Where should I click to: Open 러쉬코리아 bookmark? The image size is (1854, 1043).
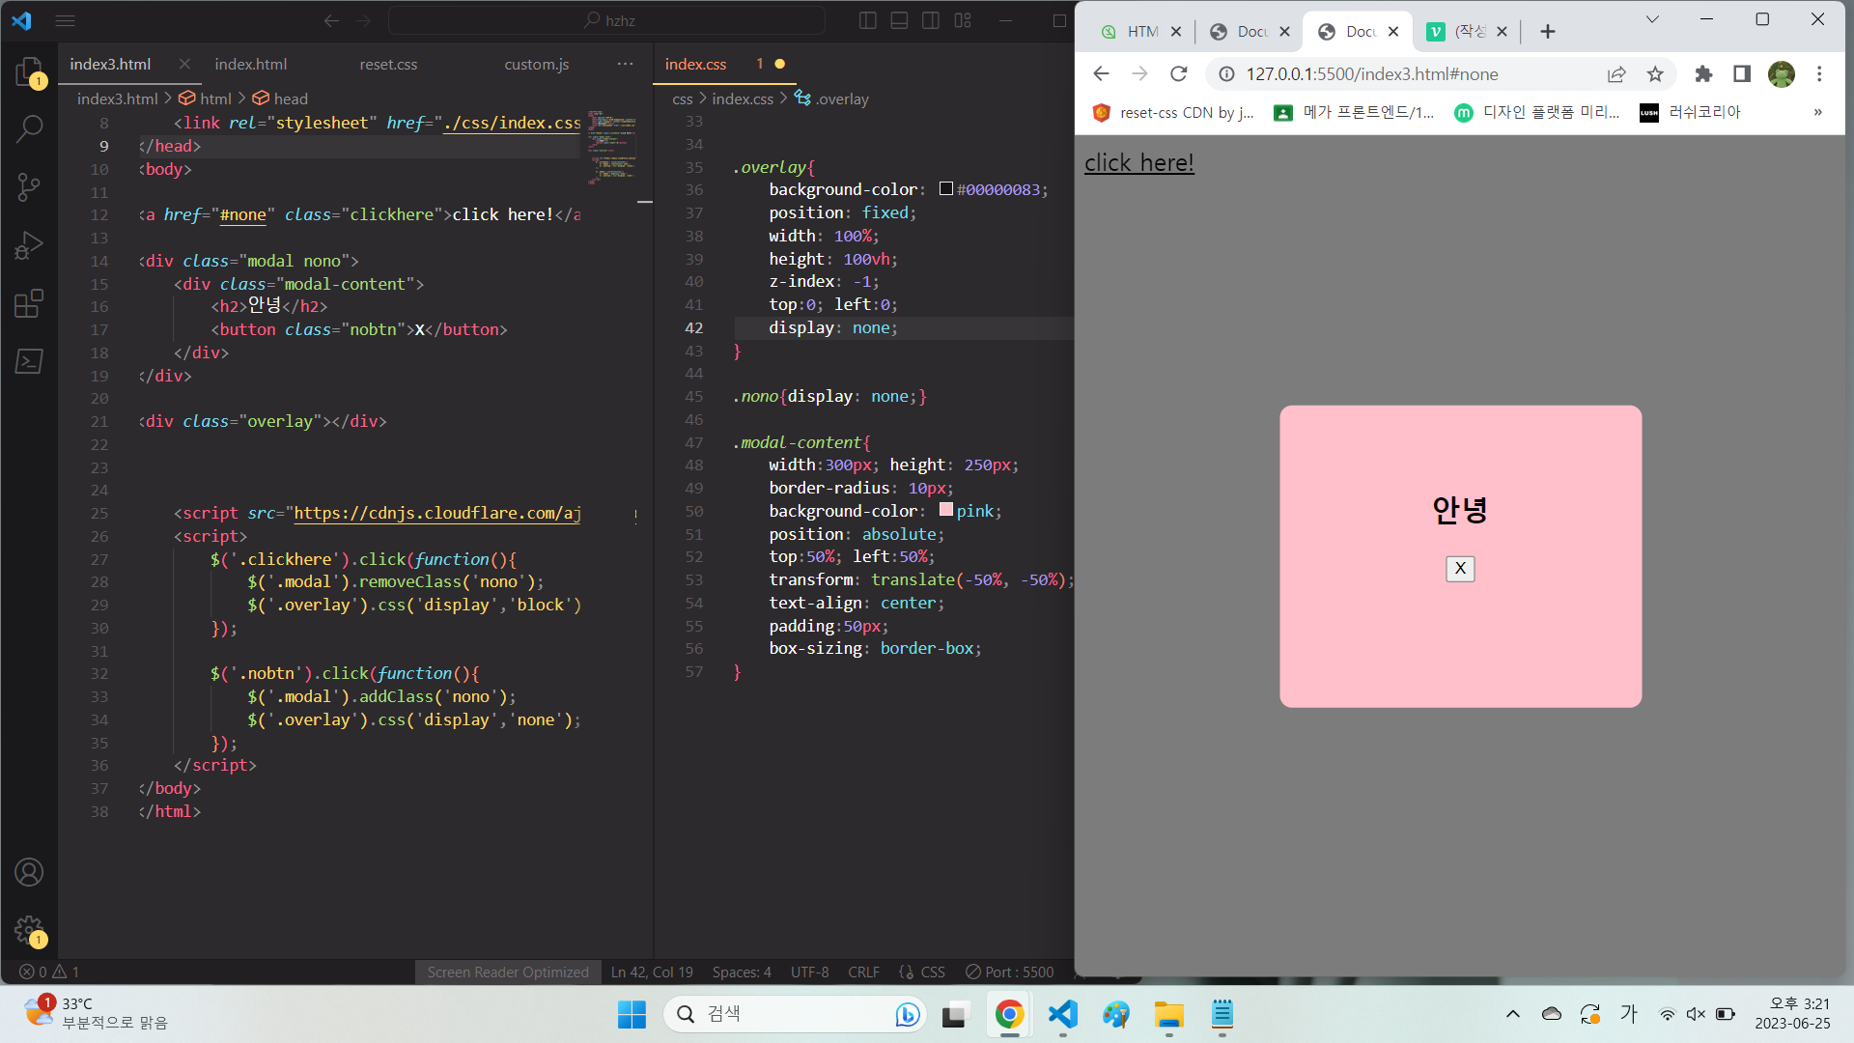coord(1690,112)
